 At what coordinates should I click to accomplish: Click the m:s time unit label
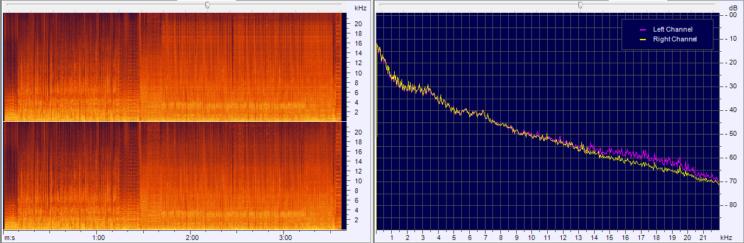click(9, 238)
